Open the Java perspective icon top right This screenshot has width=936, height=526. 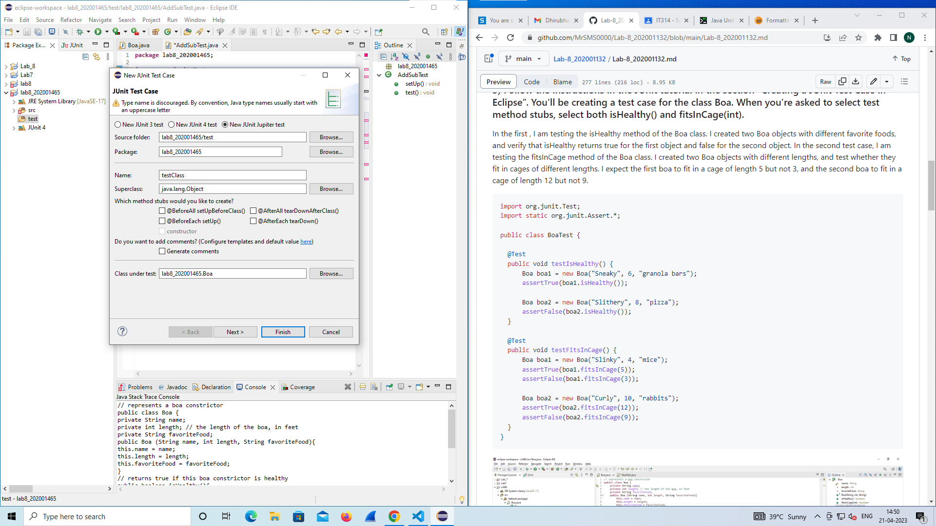460,31
